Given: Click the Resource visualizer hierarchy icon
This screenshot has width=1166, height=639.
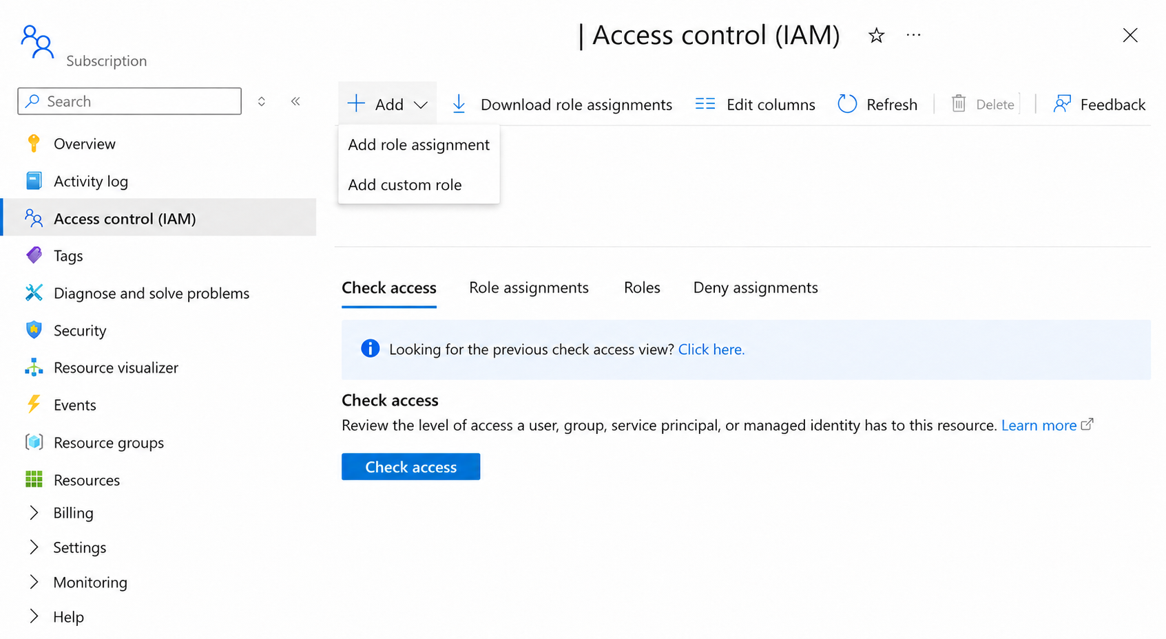Looking at the screenshot, I should pos(34,367).
